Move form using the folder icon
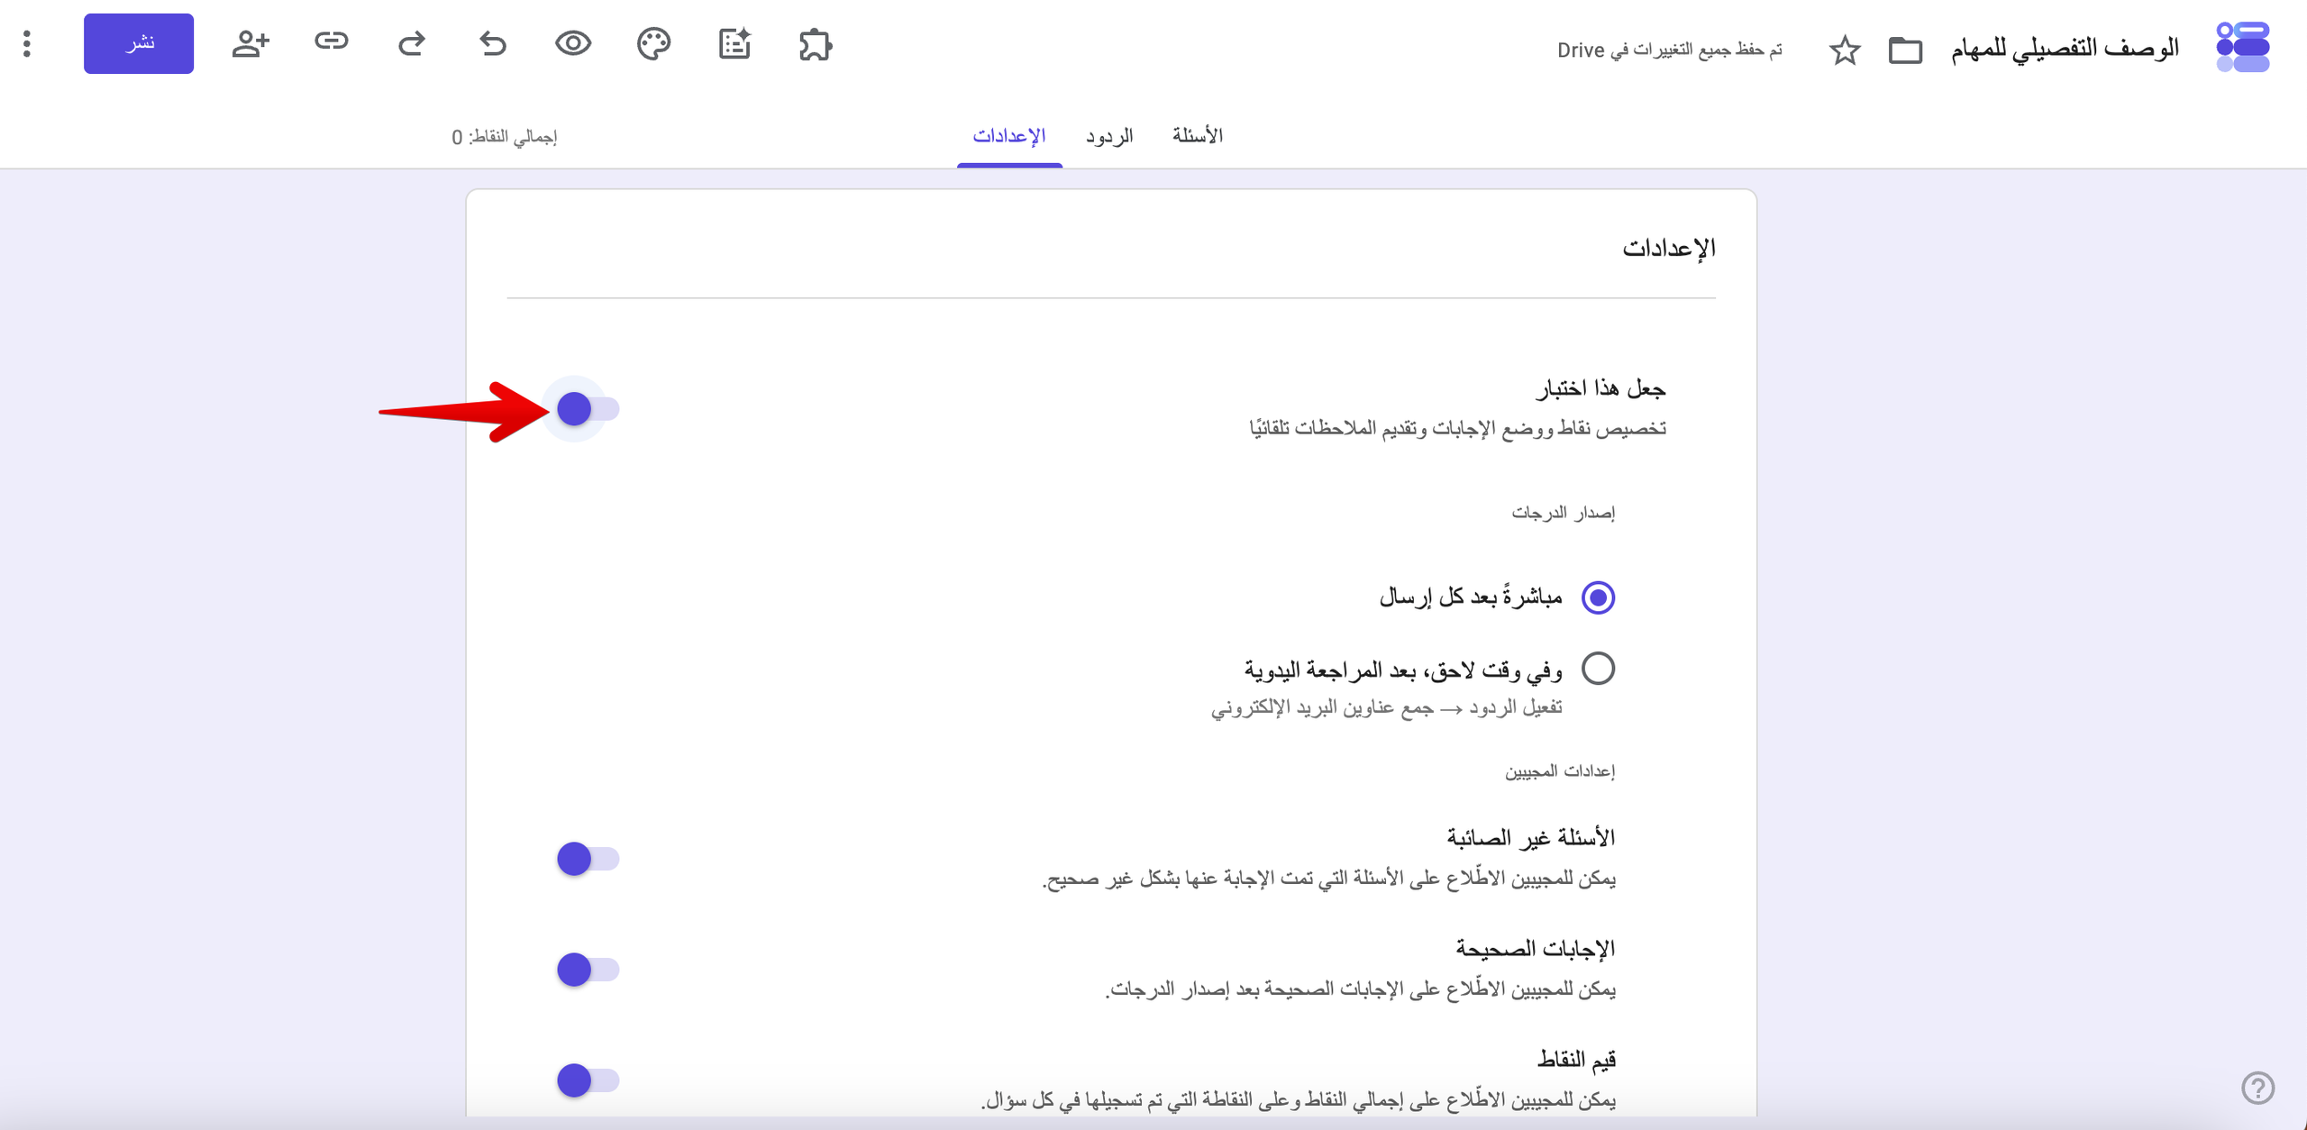This screenshot has height=1130, width=2307. [1905, 50]
